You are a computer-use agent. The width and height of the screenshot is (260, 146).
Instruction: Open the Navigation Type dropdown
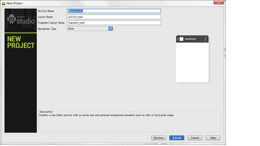(x=90, y=29)
